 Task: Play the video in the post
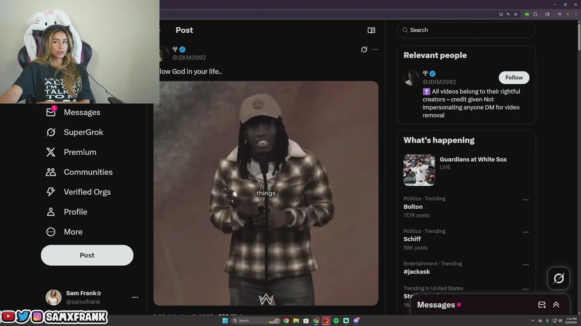click(266, 193)
